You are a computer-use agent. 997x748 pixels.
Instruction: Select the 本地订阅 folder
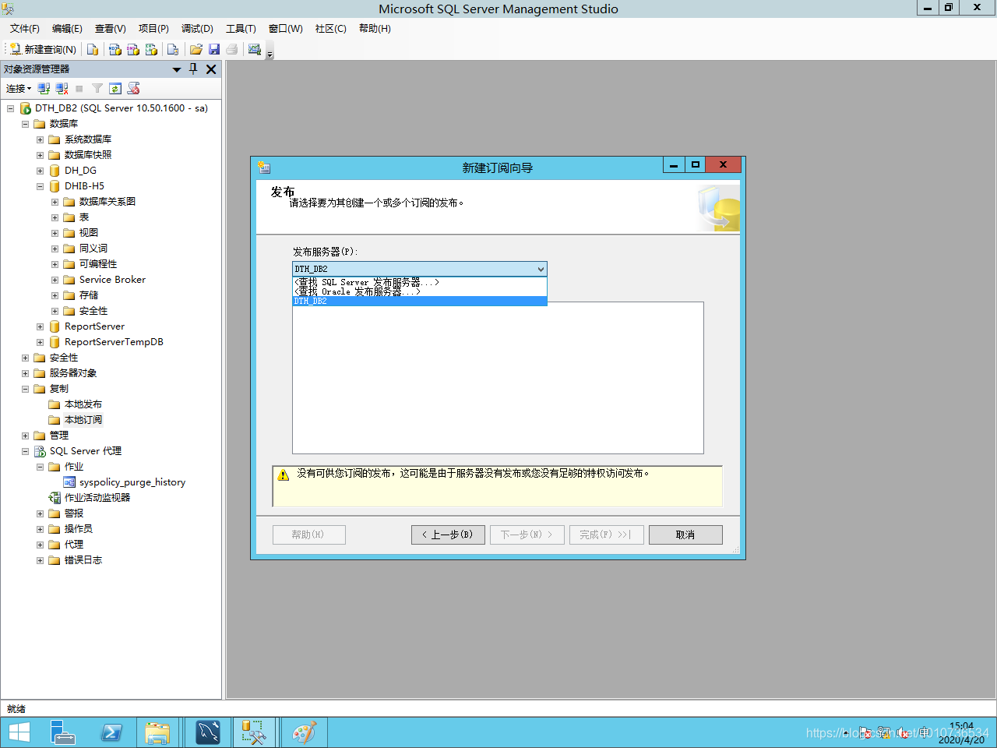83,420
